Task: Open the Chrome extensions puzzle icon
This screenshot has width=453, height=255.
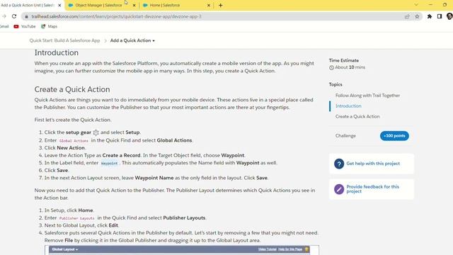Action: coord(430,16)
